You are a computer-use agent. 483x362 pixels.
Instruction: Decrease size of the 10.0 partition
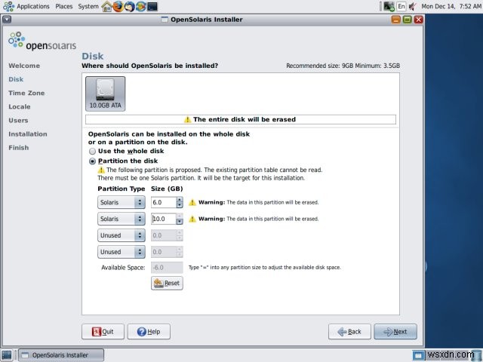(x=180, y=222)
